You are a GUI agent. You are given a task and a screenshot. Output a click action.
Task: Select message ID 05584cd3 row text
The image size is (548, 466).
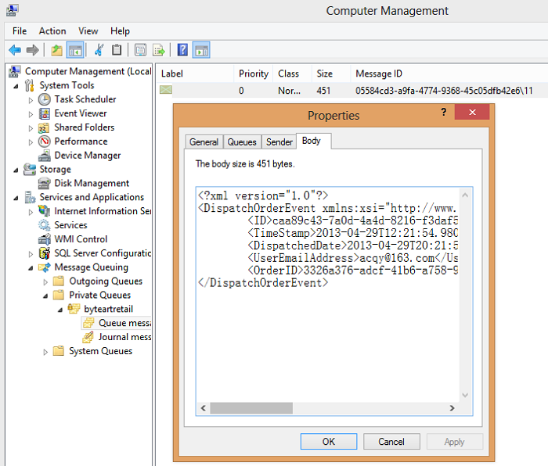pyautogui.click(x=444, y=91)
